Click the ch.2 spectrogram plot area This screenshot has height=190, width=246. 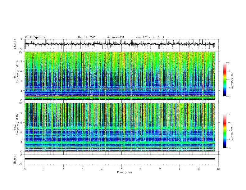point(120,127)
